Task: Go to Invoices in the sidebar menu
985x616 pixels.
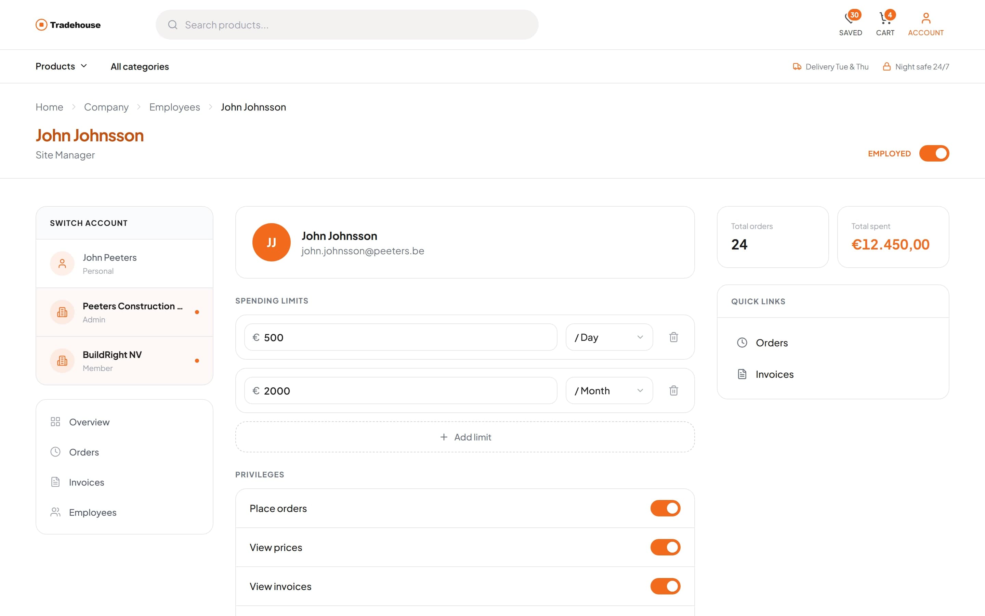Action: coord(124,482)
